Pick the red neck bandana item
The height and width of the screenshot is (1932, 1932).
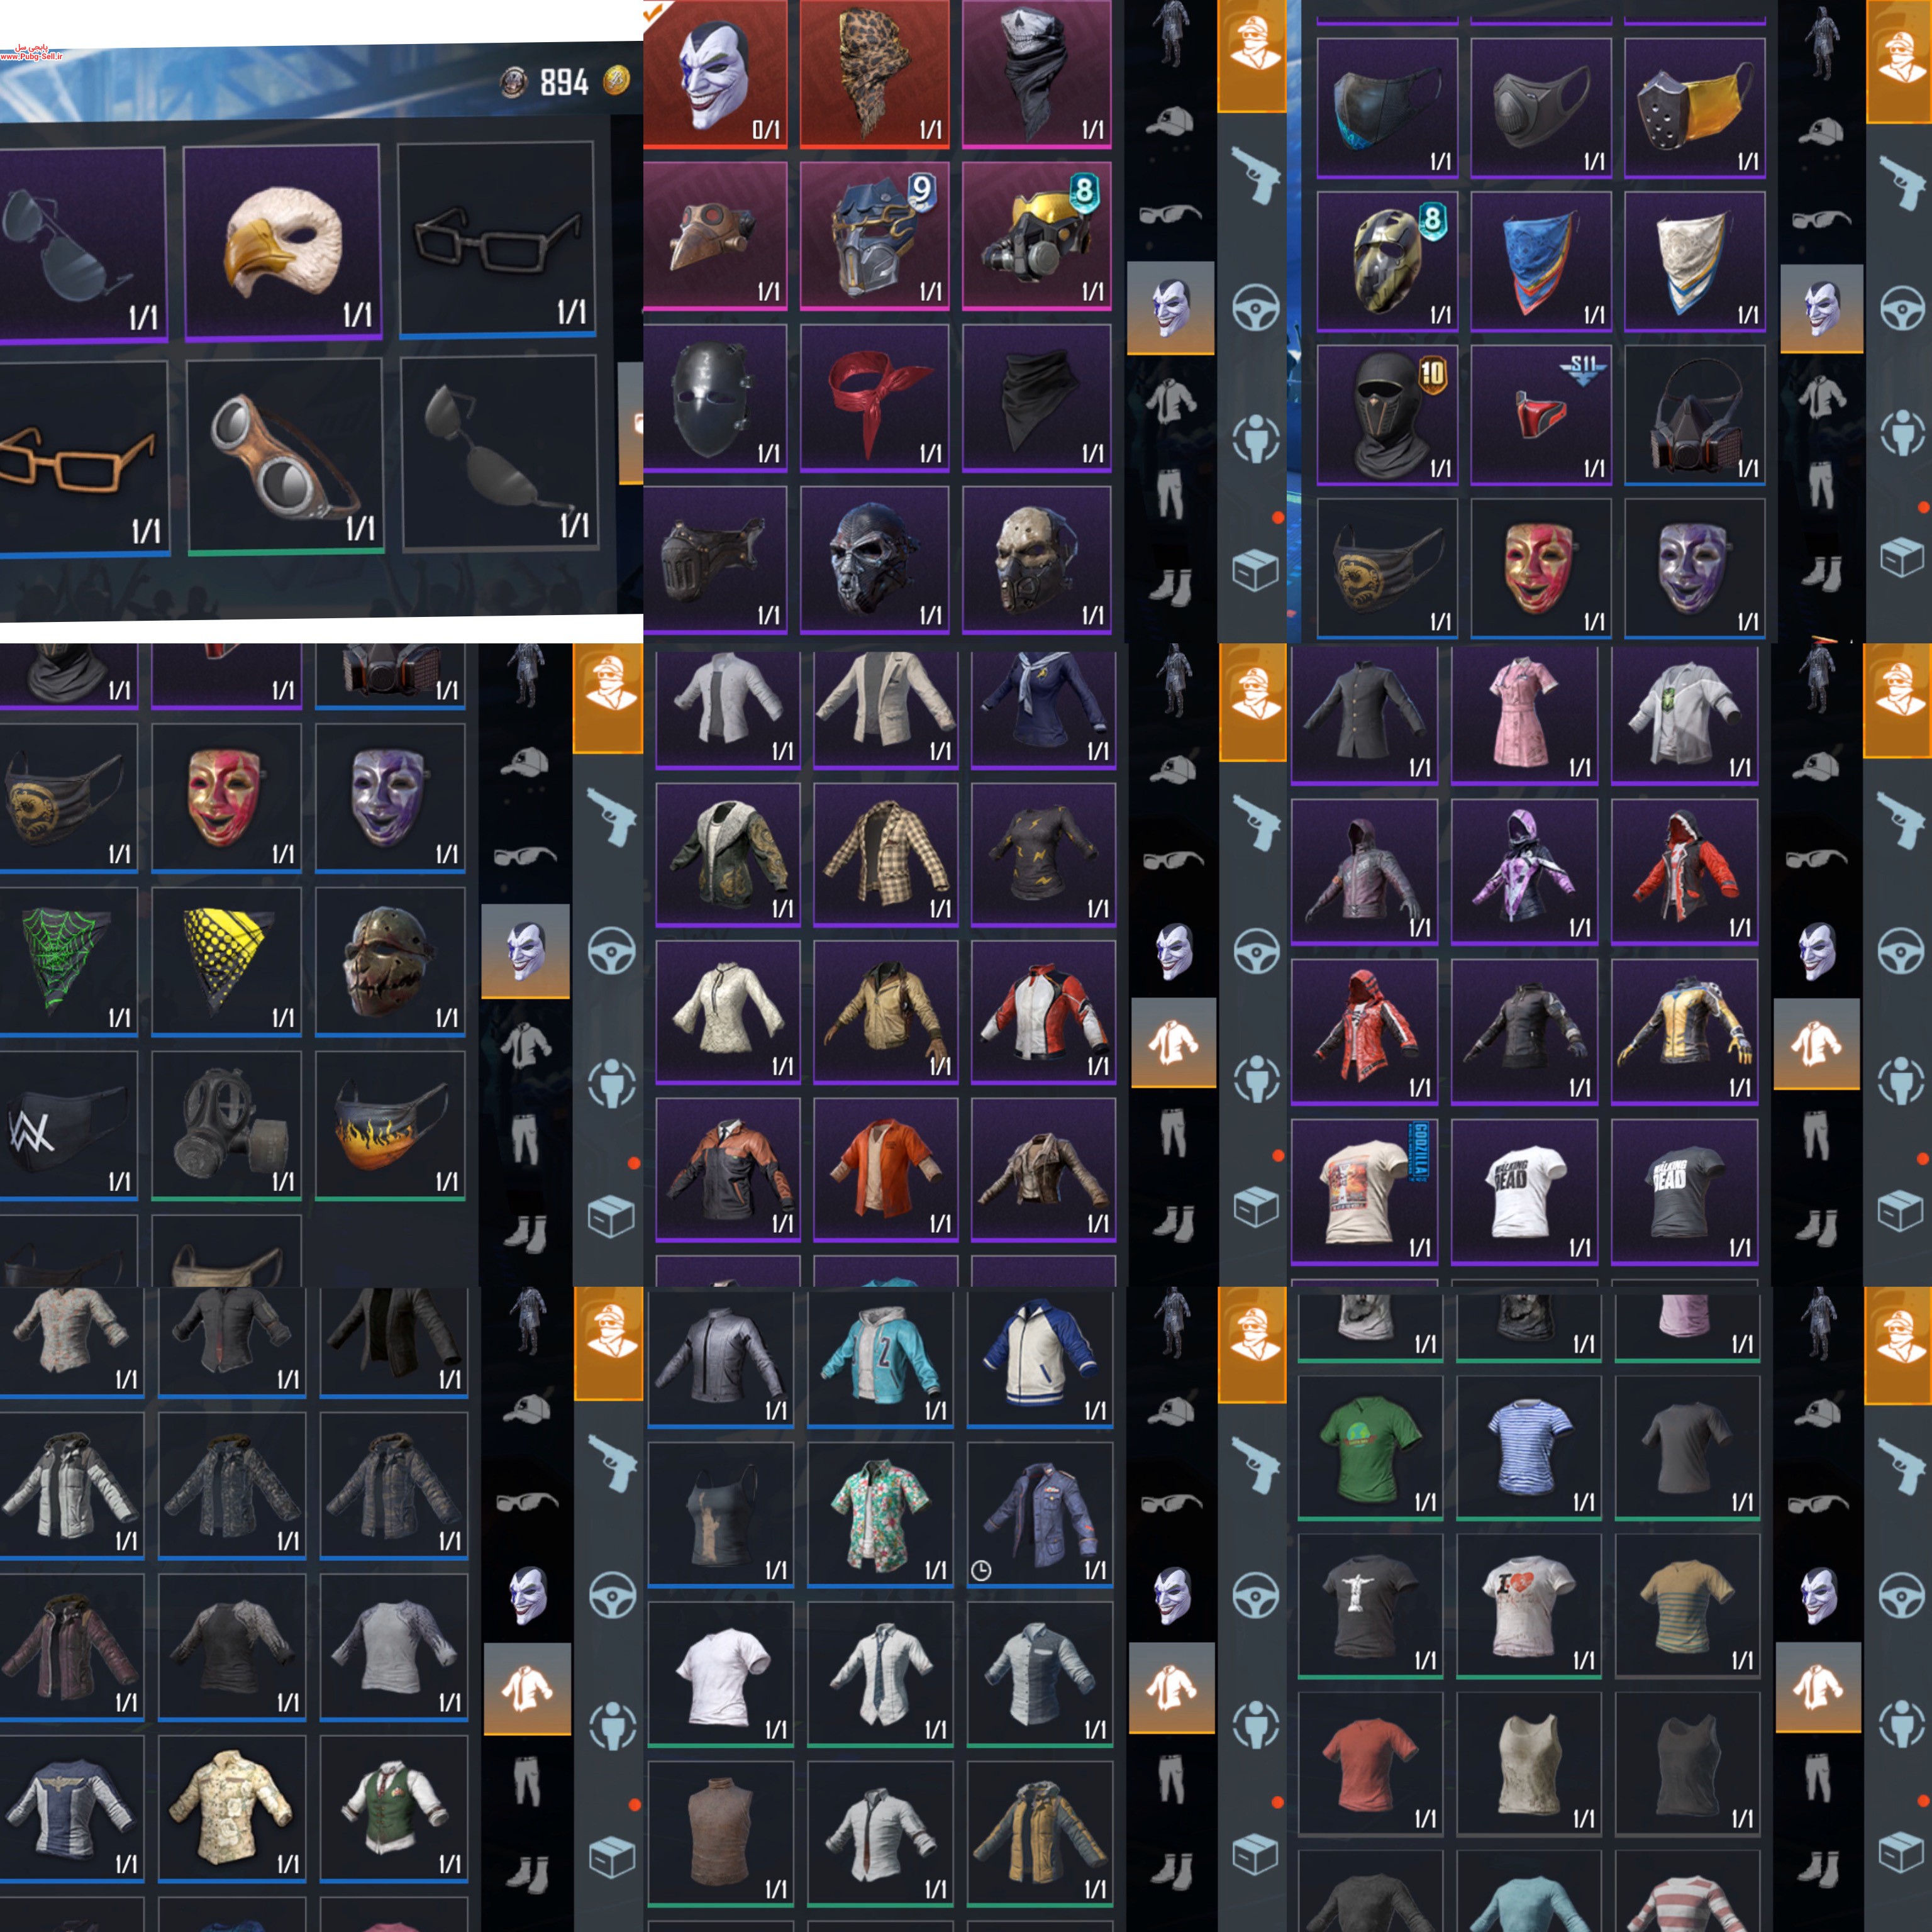tap(875, 398)
